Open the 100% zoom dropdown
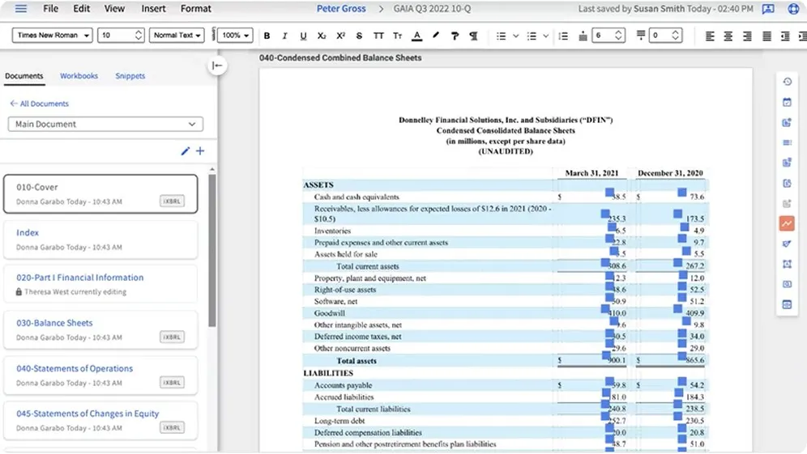The image size is (807, 454). tap(235, 36)
